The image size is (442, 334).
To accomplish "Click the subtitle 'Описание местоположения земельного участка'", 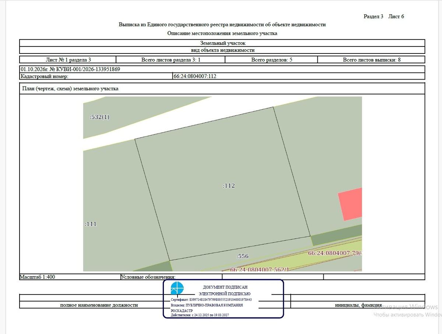I will coord(222,33).
